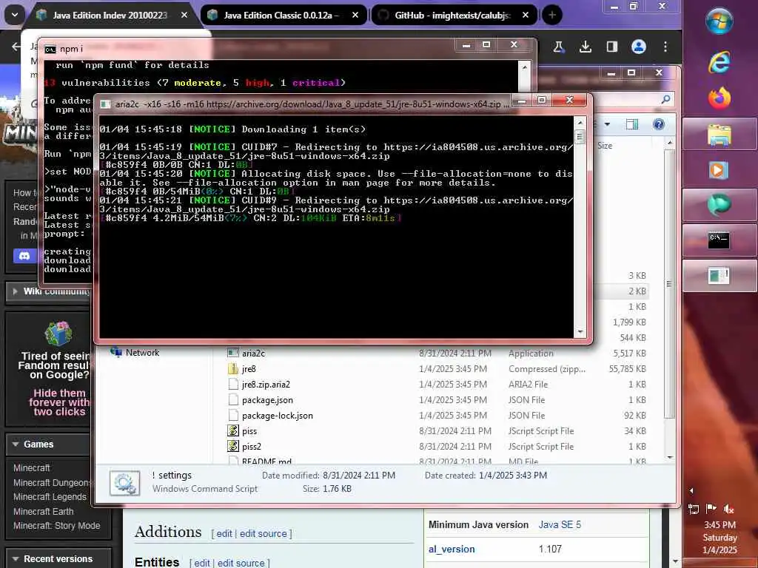Click Explorer help question mark icon

tap(658, 124)
